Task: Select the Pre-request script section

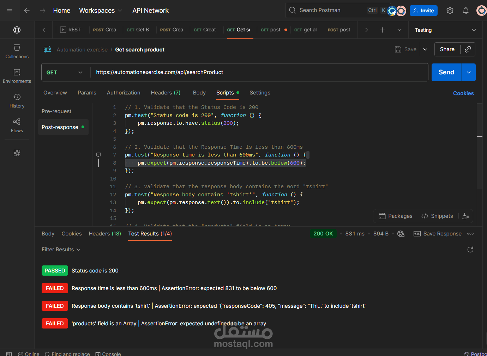Action: [56, 111]
